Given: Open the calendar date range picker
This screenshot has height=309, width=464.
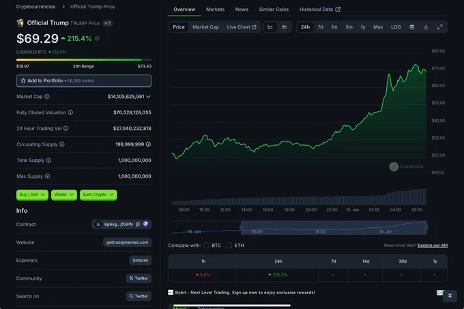Looking at the screenshot, I should coord(411,27).
